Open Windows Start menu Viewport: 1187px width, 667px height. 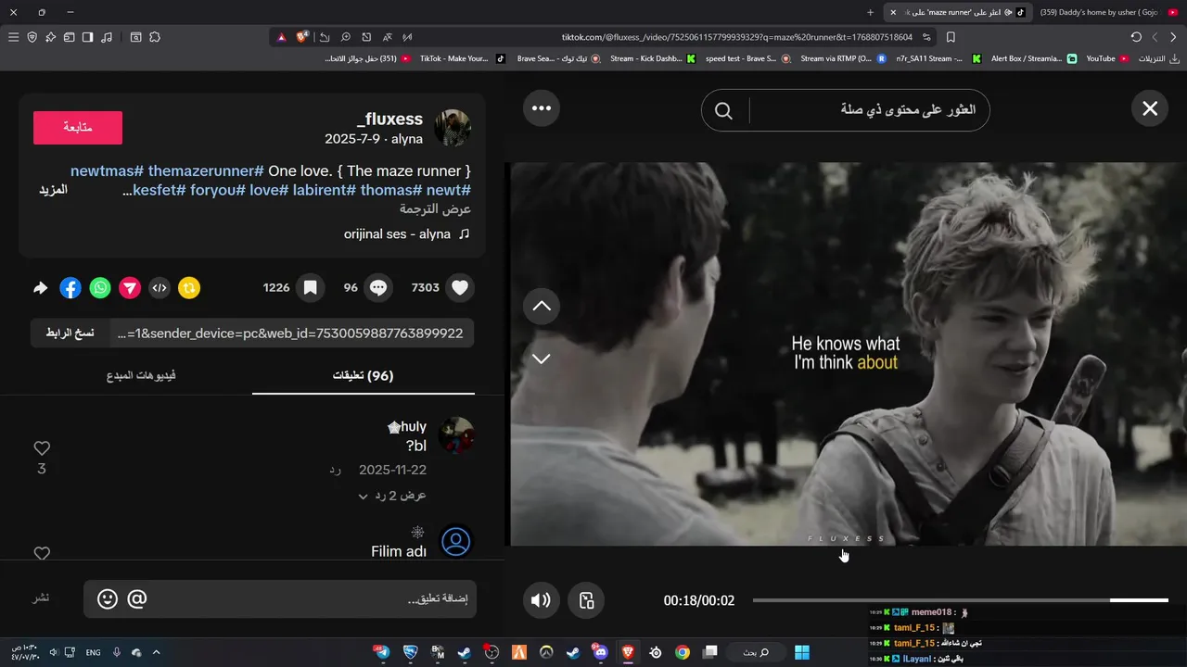point(801,652)
